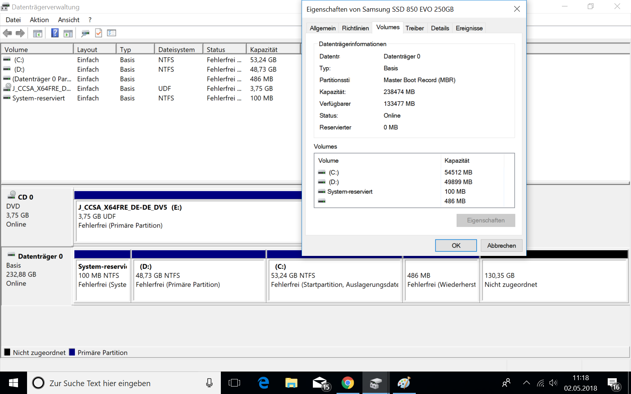Select the (D:) drive icon in volume list
Image resolution: width=631 pixels, height=394 pixels.
(7, 69)
